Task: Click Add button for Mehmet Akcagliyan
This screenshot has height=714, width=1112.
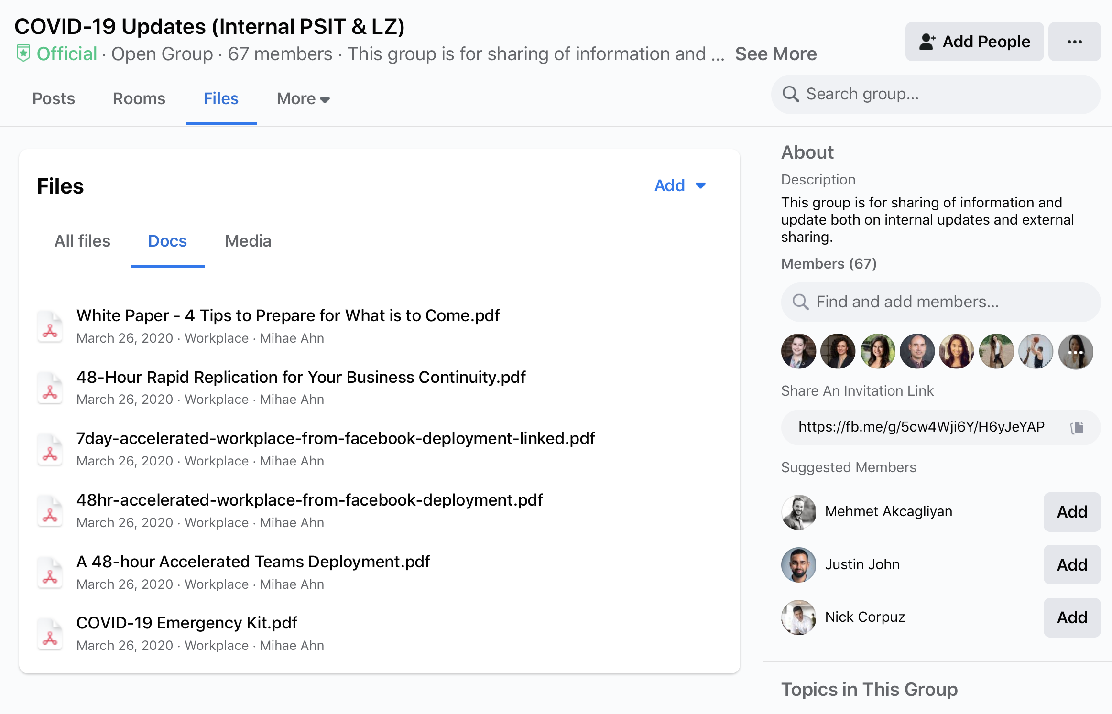Action: click(x=1071, y=510)
